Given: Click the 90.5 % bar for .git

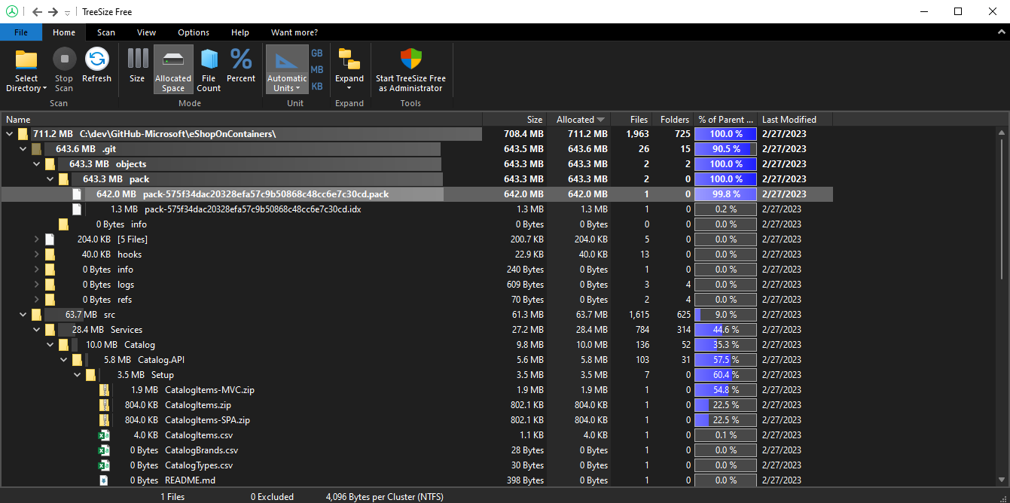Looking at the screenshot, I should point(725,149).
